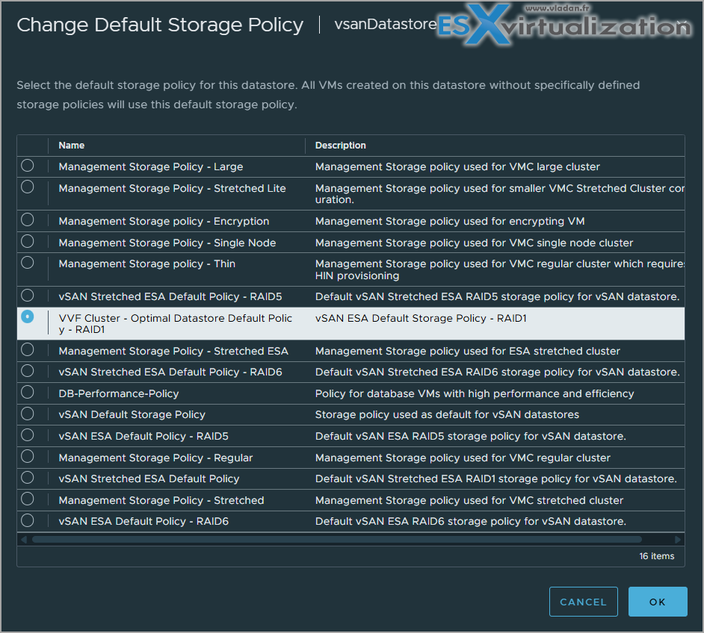Select radio for Management Storage Policy - Stretched ESA
This screenshot has height=633, width=704.
pos(28,349)
